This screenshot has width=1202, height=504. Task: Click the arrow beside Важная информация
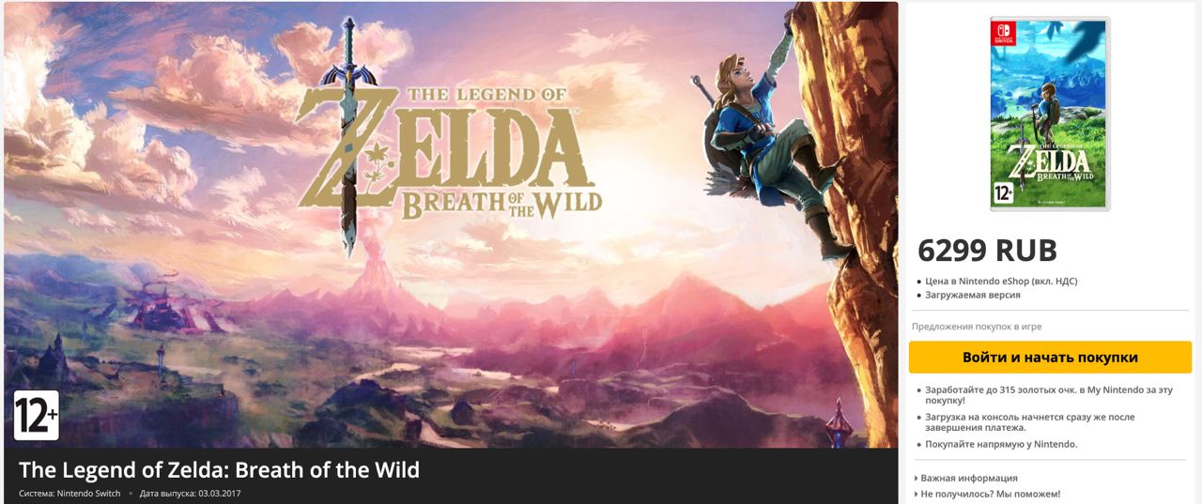(x=916, y=478)
